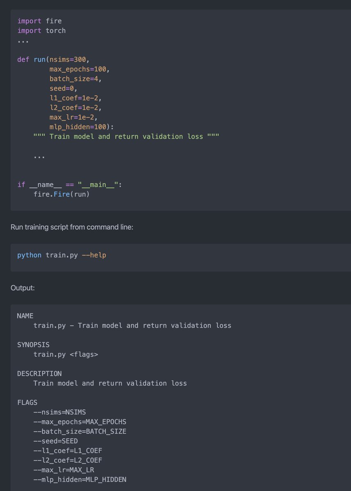Click the 'import fire' code line
The image size is (351, 491).
(39, 21)
